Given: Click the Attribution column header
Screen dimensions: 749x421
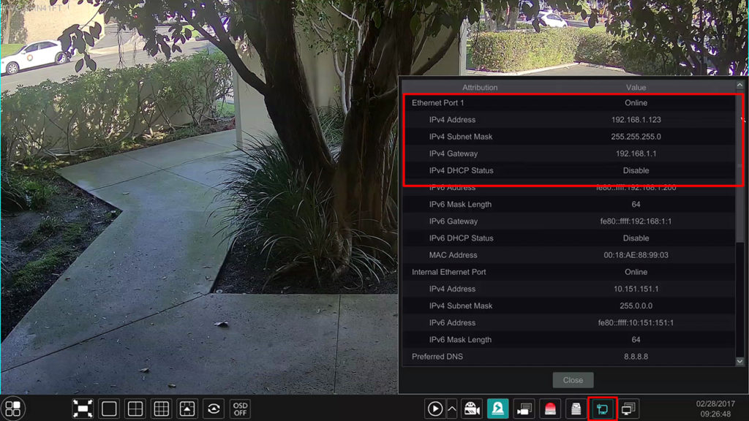Looking at the screenshot, I should tap(480, 88).
